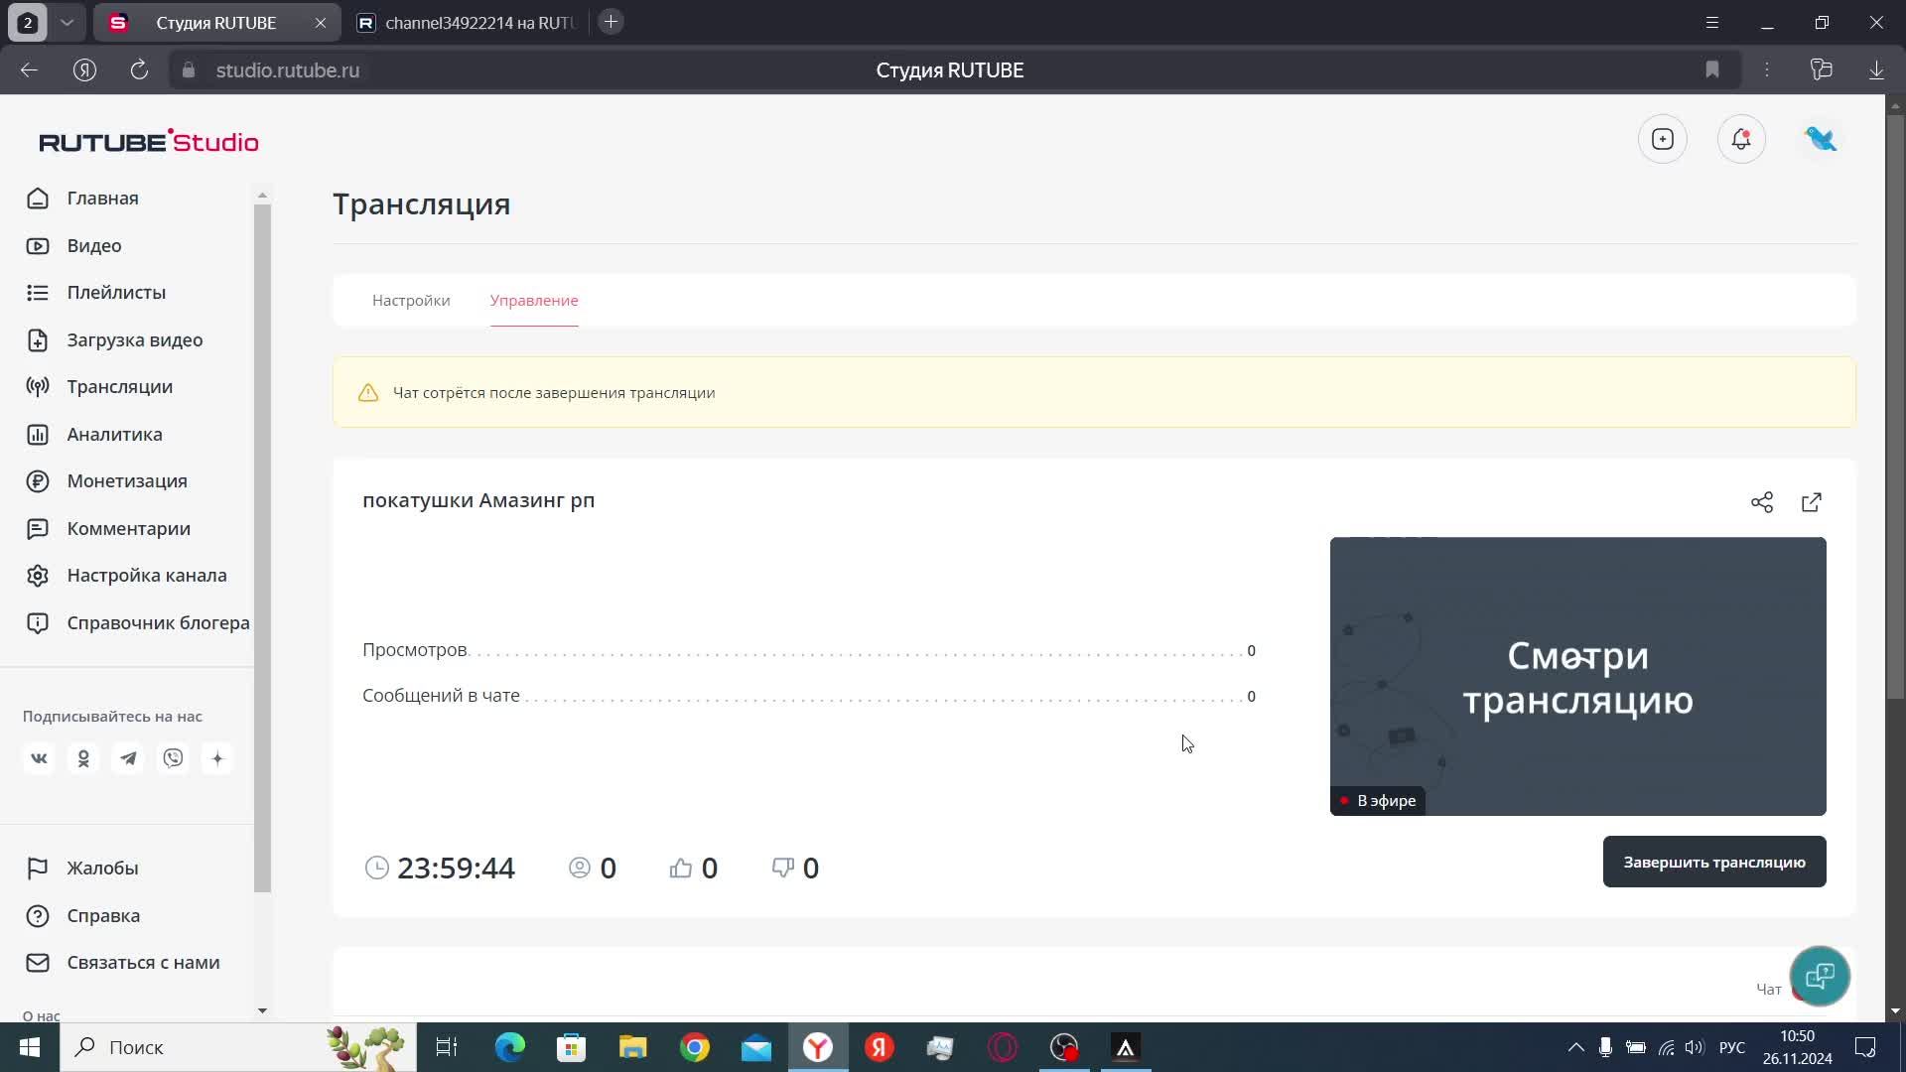Image resolution: width=1906 pixels, height=1072 pixels.
Task: Open the Windows Start menu
Action: click(30, 1047)
